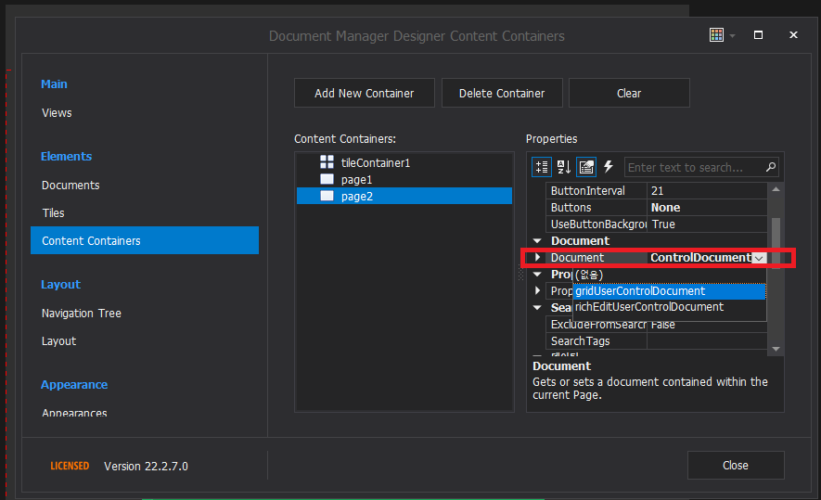Select richEditUserControlDocument option
821x500 pixels.
pyautogui.click(x=669, y=307)
